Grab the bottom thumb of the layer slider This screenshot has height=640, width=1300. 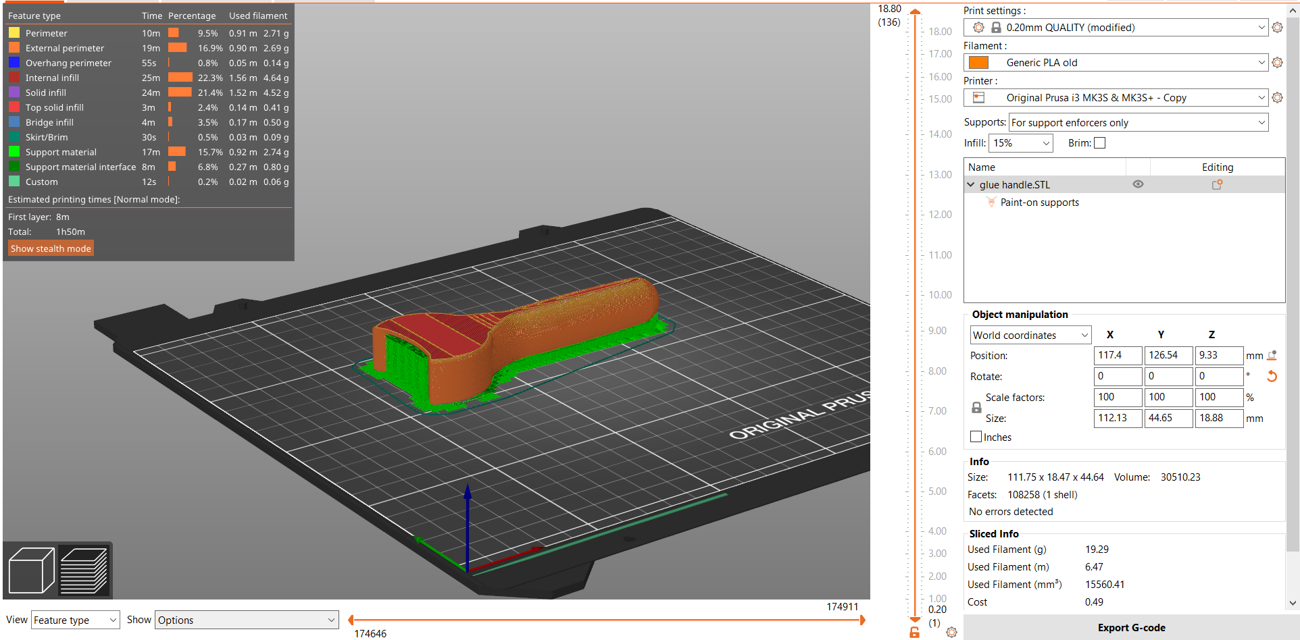(x=915, y=619)
